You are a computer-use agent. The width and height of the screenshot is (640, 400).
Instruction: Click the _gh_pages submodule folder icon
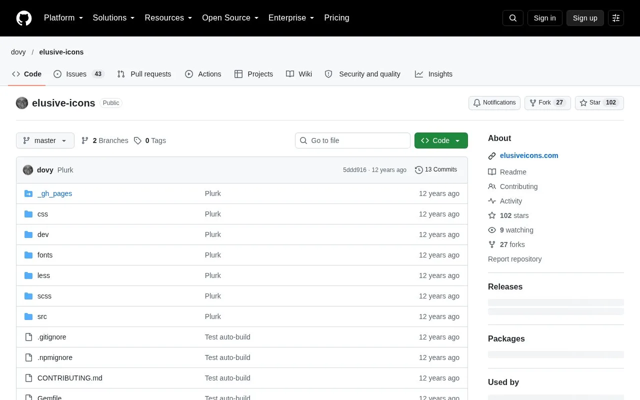28,193
